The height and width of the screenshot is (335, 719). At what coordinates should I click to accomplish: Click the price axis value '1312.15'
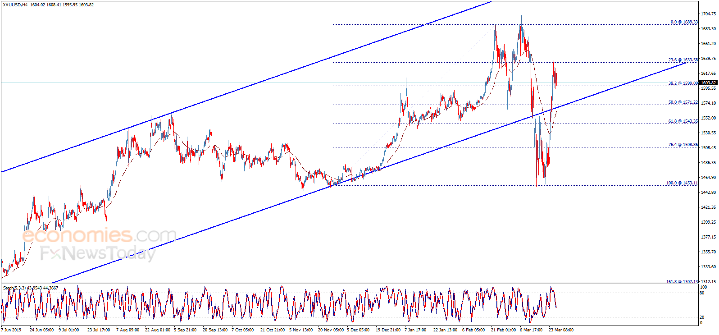(708, 281)
